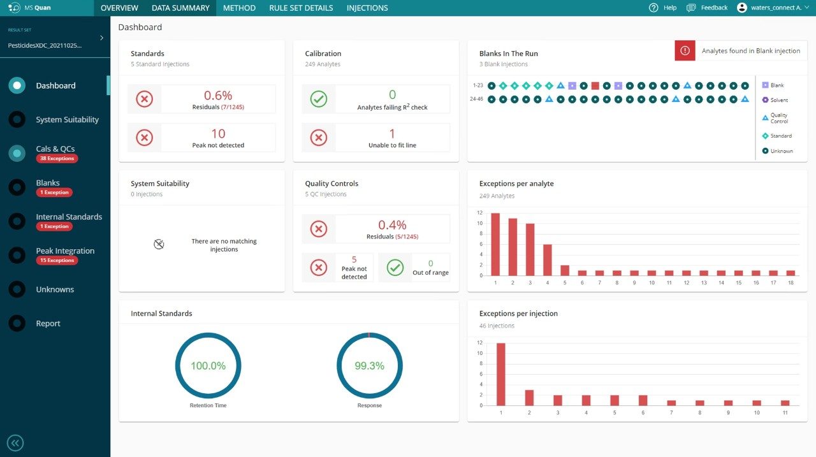Toggle the Quality Control legend item

click(x=767, y=116)
